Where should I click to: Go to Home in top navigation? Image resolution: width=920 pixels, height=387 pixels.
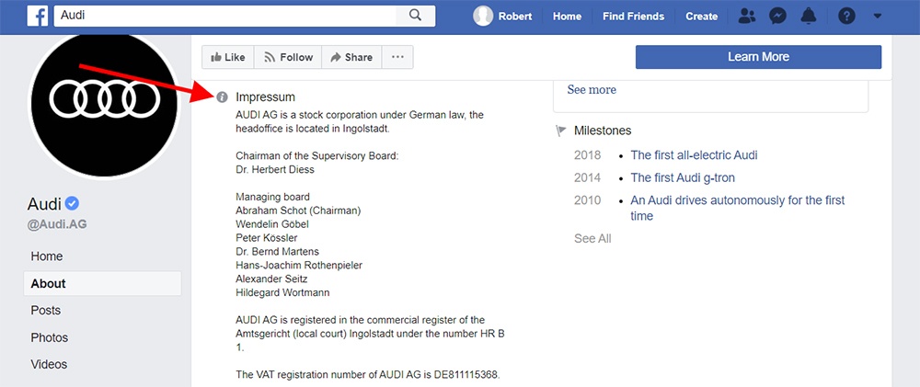pyautogui.click(x=567, y=17)
